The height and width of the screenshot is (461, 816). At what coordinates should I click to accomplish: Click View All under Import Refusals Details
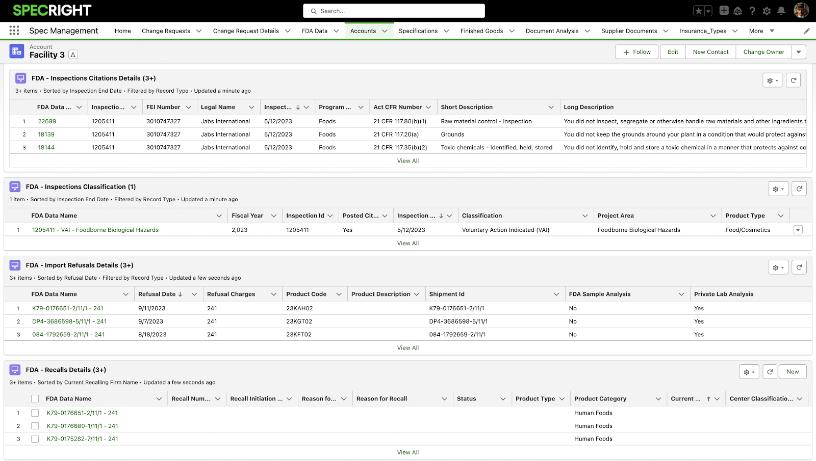[x=408, y=348]
